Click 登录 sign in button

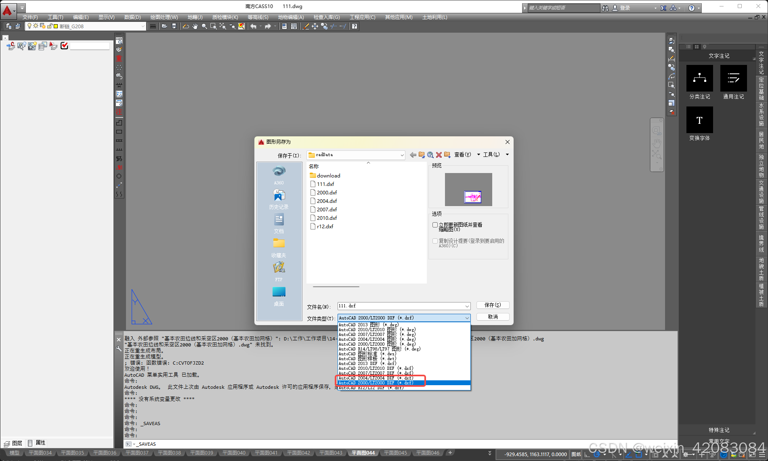pos(621,8)
